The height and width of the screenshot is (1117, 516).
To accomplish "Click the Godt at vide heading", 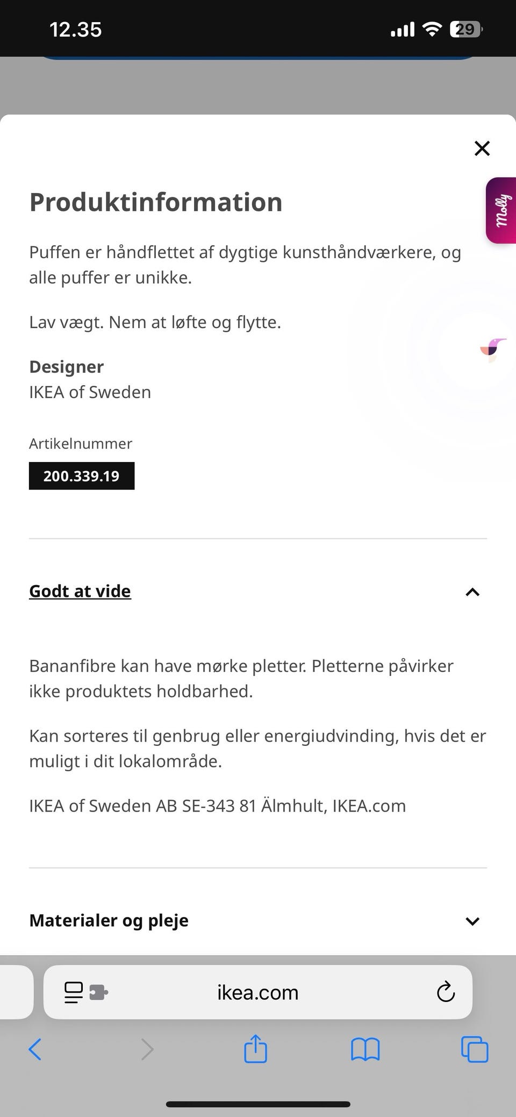I will (x=80, y=591).
